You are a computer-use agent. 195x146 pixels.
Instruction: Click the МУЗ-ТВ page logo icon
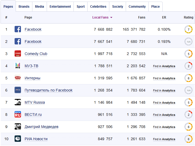coord(18,66)
